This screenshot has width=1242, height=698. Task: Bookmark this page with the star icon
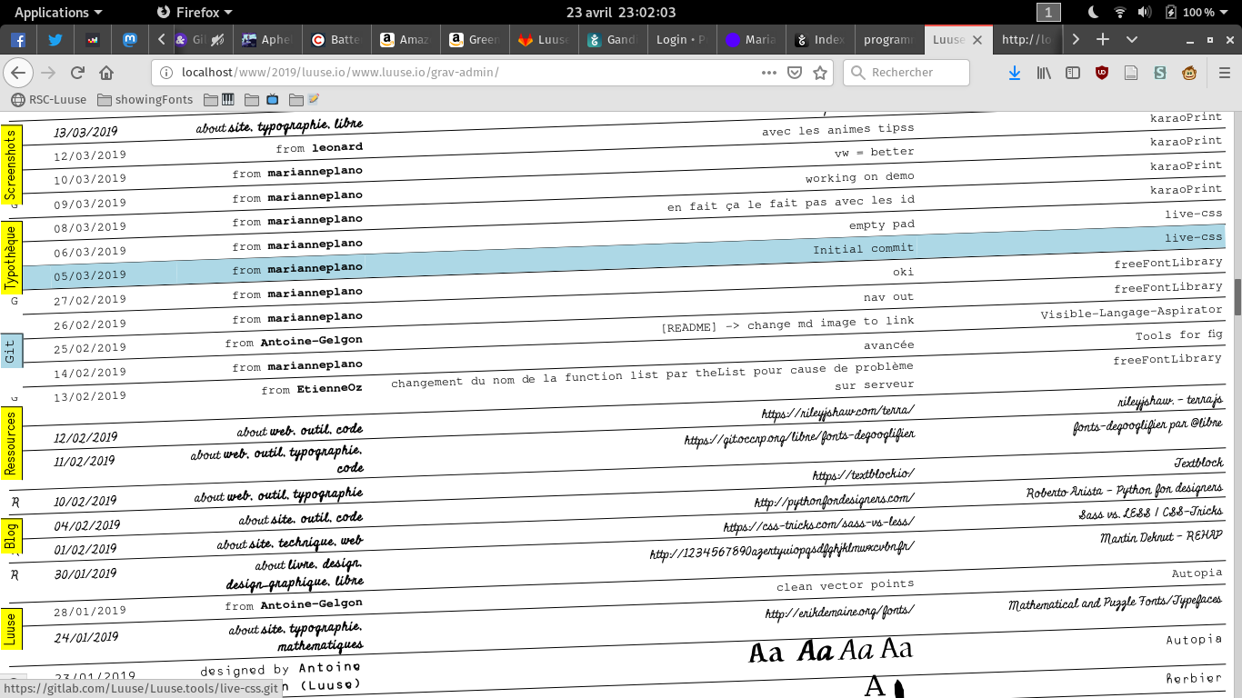pyautogui.click(x=820, y=73)
